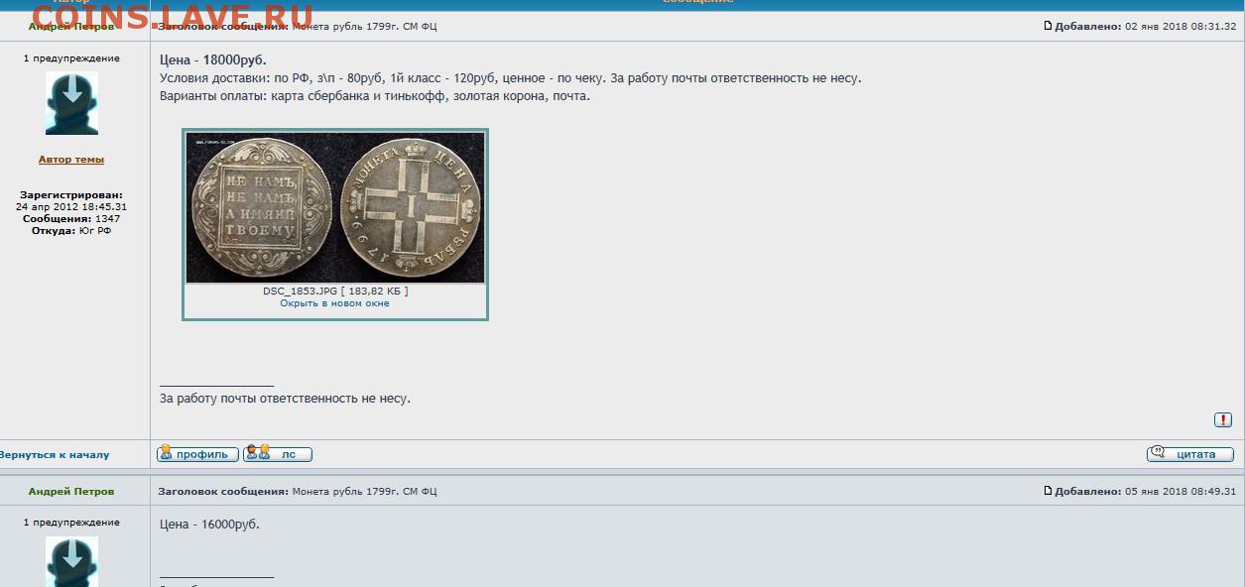Viewport: 1245px width, 587px height.
Task: Click 'Вернуться к началу' link
Action: [x=54, y=455]
